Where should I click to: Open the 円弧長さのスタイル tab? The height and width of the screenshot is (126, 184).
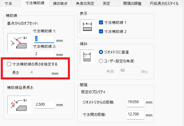click(x=164, y=3)
